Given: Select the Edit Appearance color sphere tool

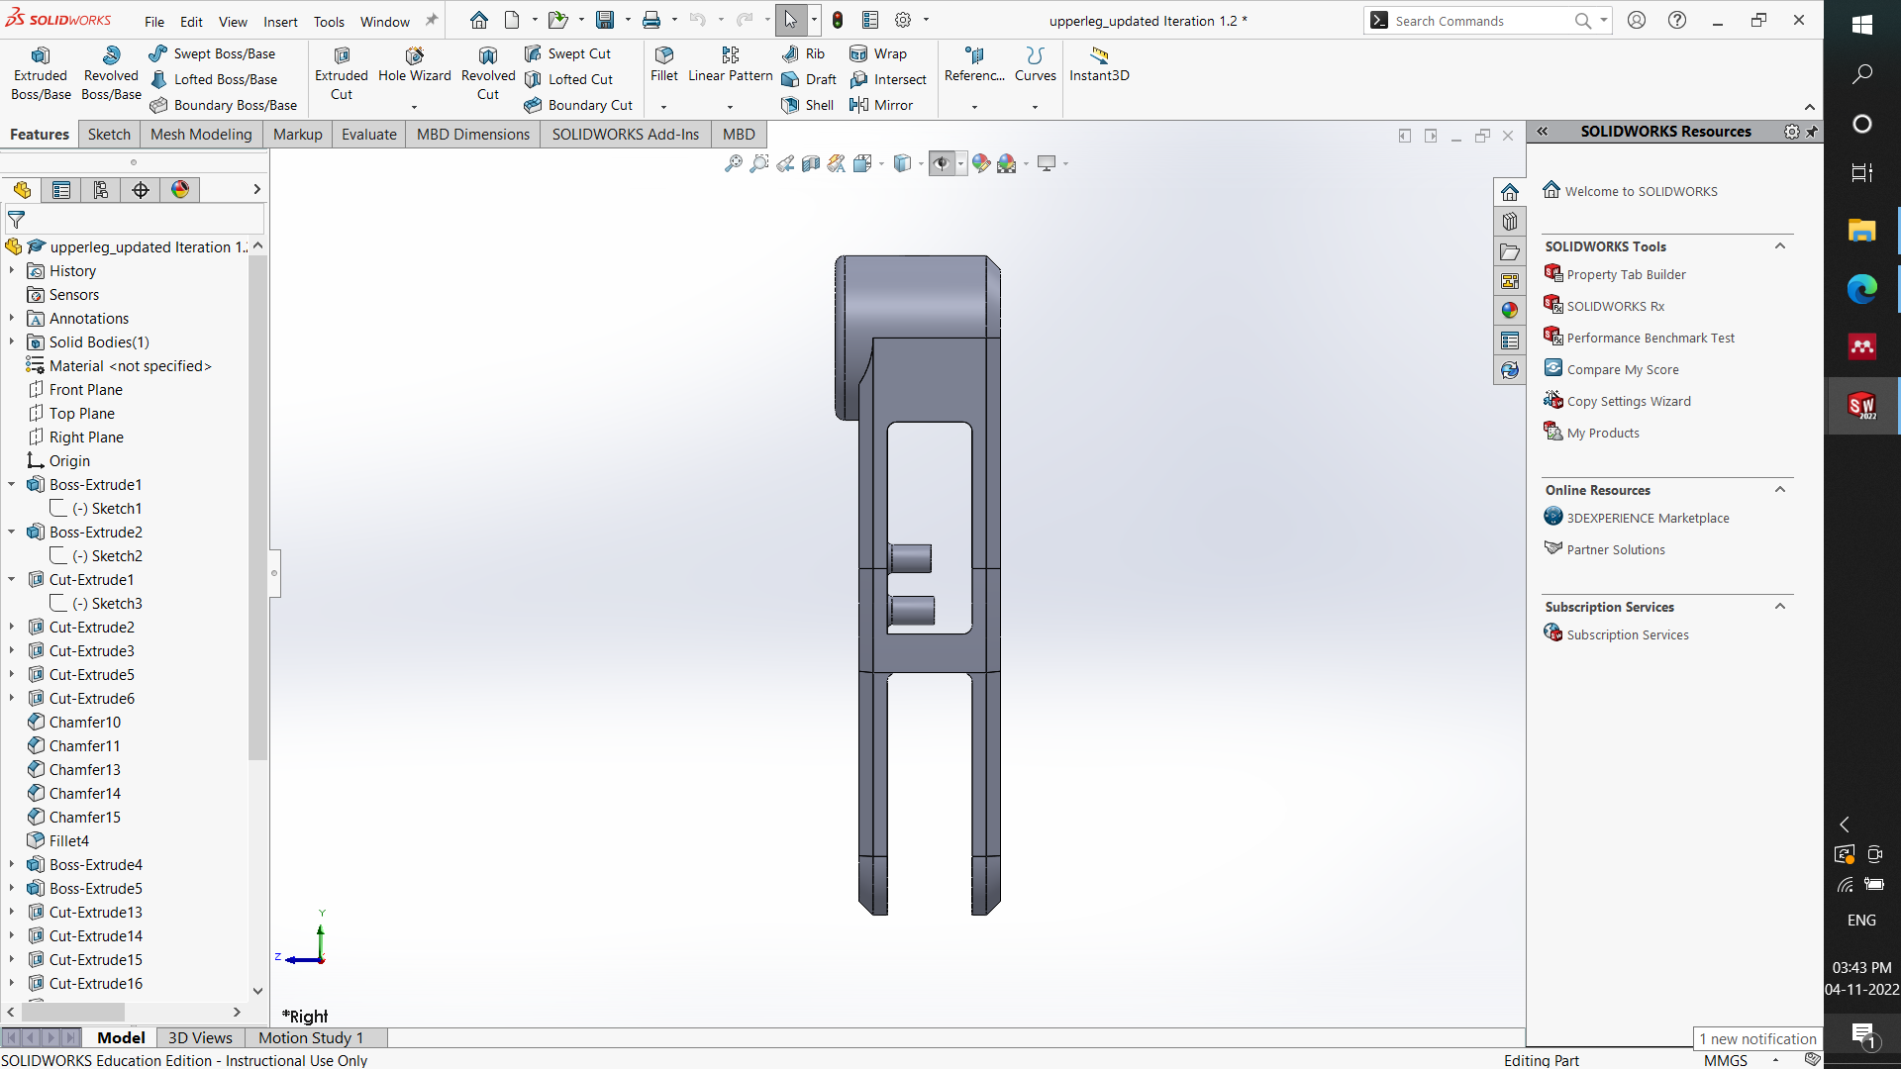Looking at the screenshot, I should (x=981, y=163).
